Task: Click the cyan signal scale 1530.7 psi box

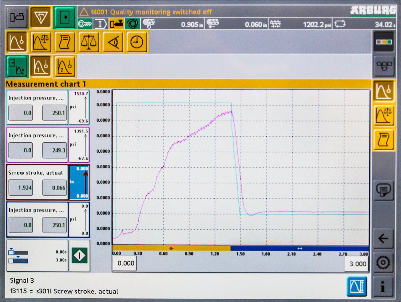Action: (x=79, y=107)
